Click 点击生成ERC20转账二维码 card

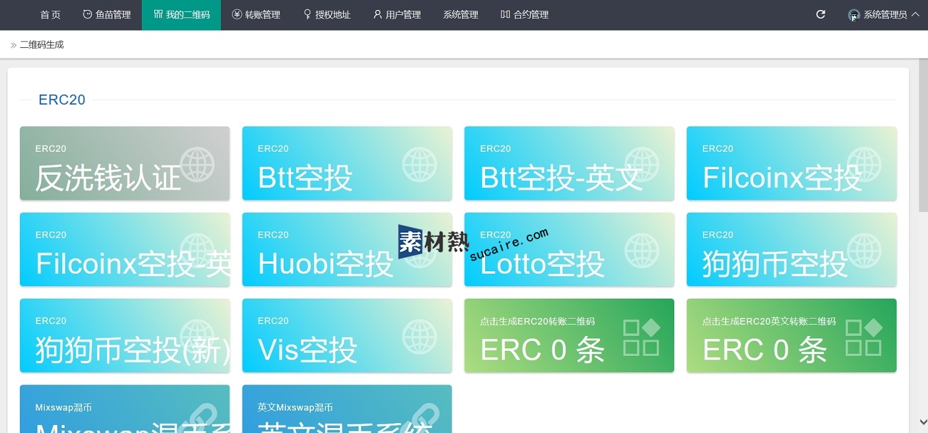(x=569, y=335)
